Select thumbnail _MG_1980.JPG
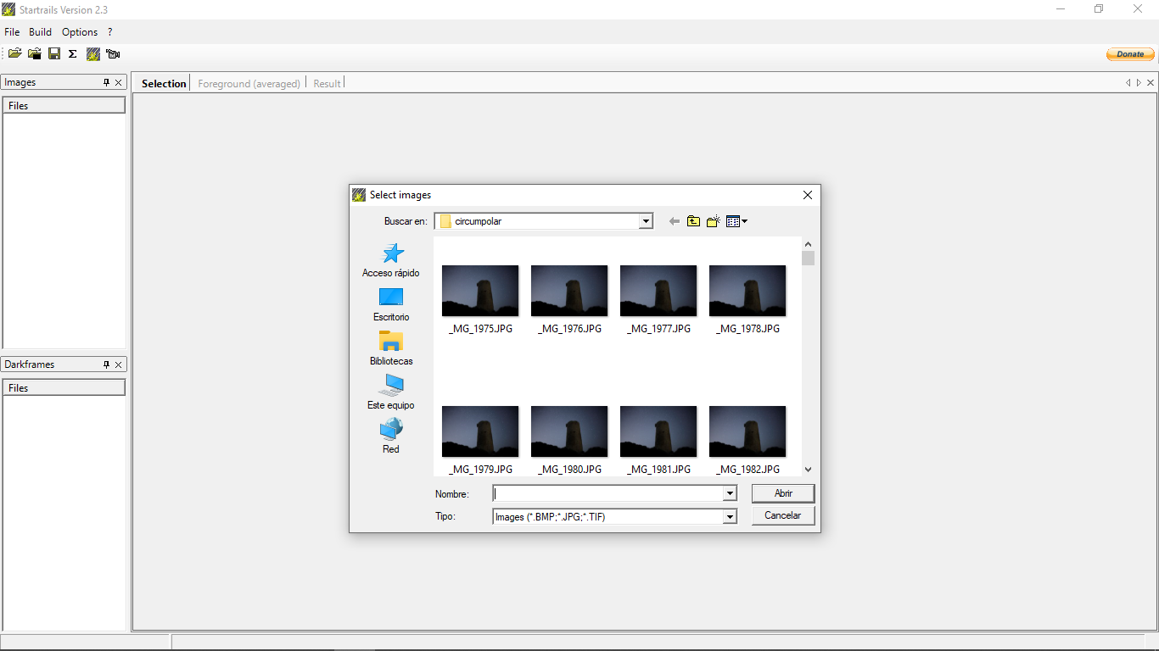The image size is (1159, 651). 569,440
